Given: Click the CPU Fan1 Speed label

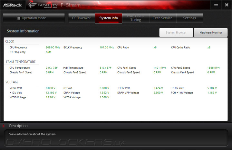Looking at the screenshot, I should (127, 68).
